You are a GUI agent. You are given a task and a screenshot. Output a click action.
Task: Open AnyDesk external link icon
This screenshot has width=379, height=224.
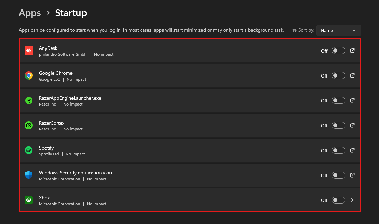point(352,51)
